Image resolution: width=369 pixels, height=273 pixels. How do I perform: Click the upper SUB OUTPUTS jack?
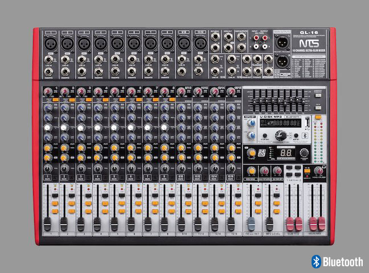tap(241, 36)
